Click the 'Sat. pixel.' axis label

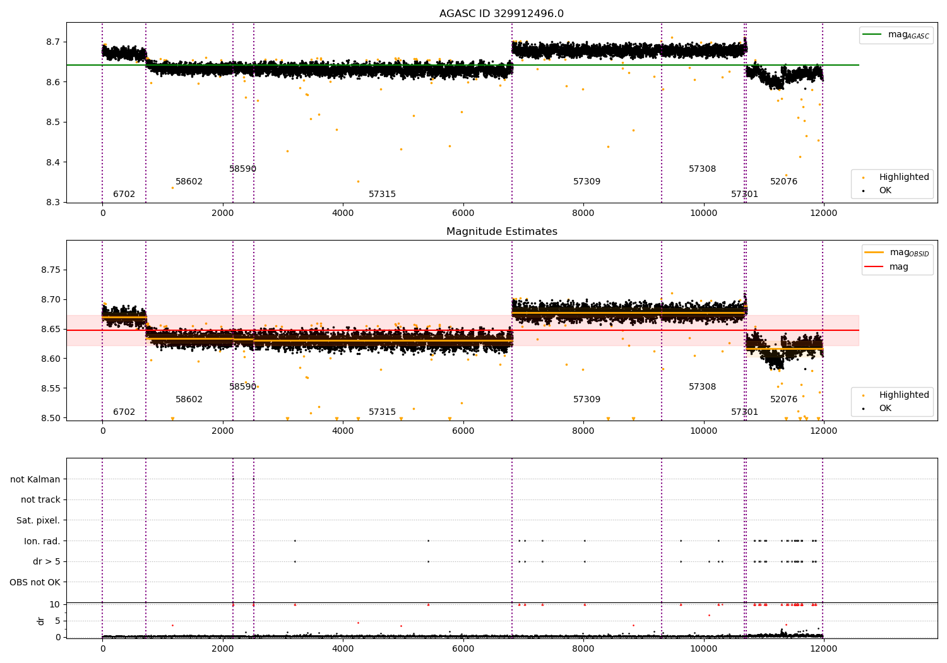click(39, 520)
